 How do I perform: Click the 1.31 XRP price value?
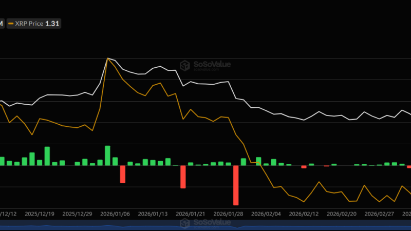point(52,24)
